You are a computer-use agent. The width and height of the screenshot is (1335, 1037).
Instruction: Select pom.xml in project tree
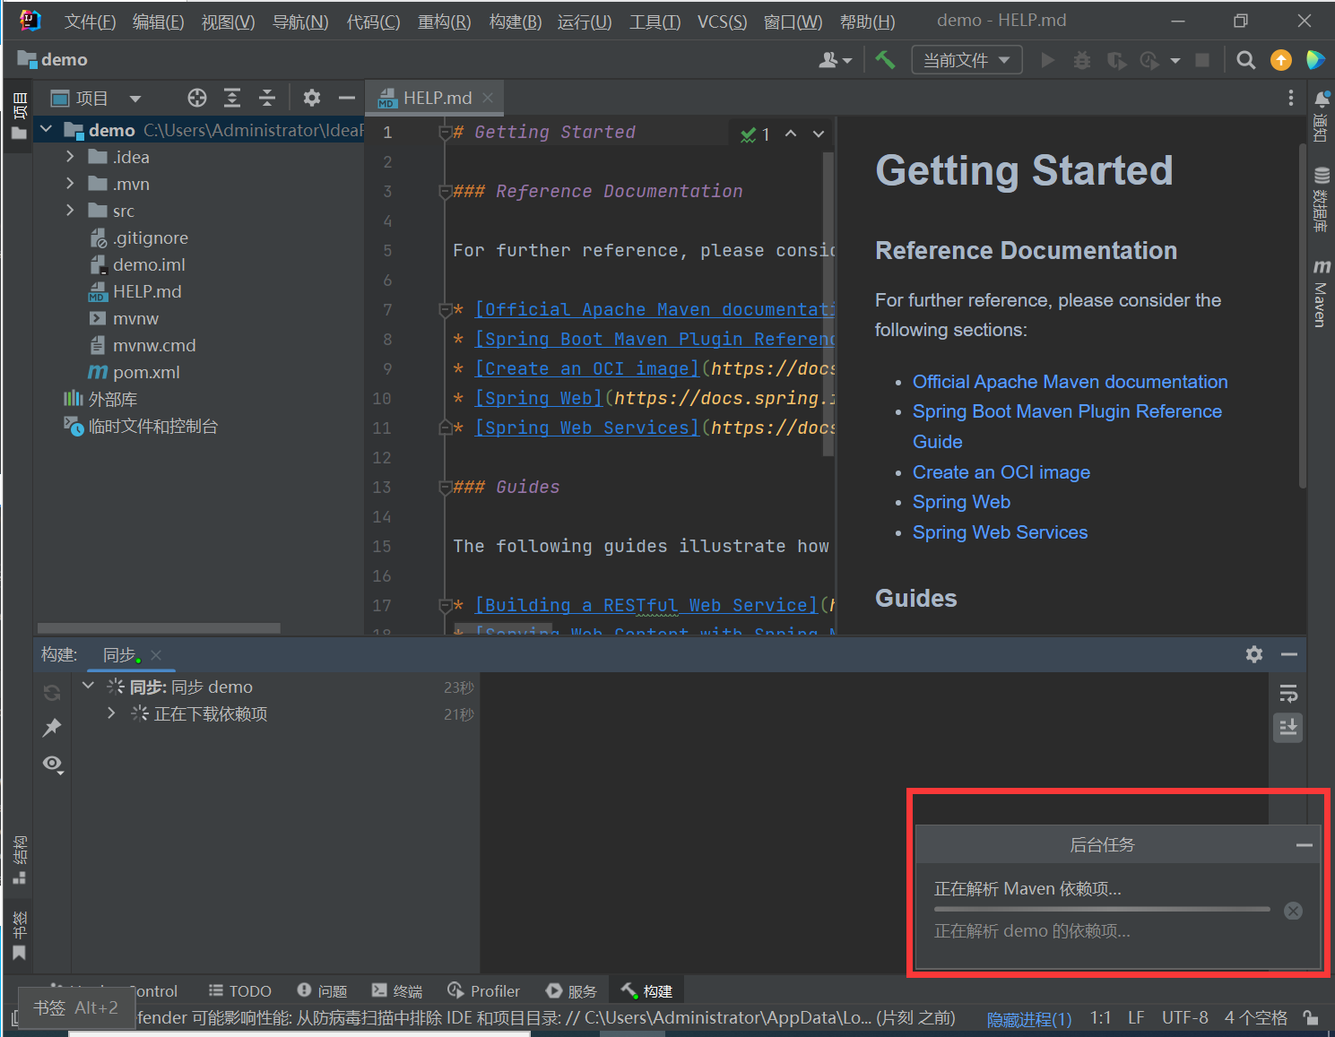tap(146, 372)
